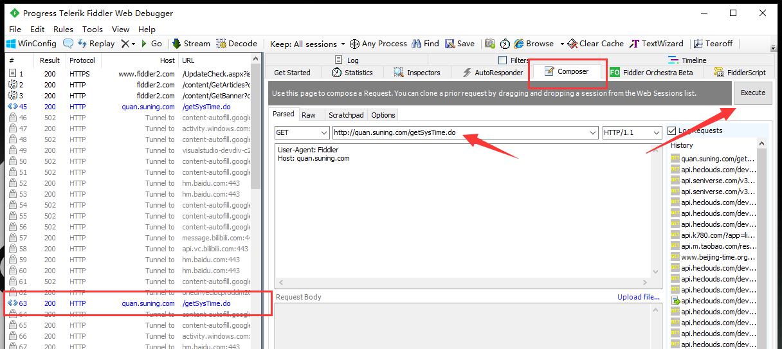Select the Composer tab
The height and width of the screenshot is (349, 782).
tap(567, 71)
